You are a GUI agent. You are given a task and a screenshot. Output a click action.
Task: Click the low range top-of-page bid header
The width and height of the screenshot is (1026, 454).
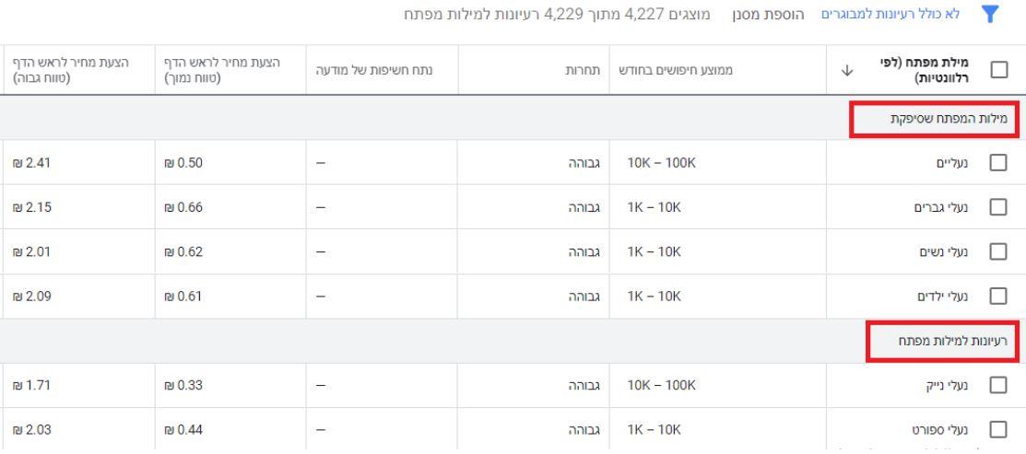pyautogui.click(x=222, y=70)
